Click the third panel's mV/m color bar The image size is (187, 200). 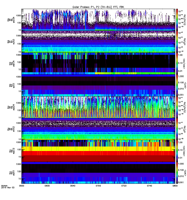[177, 63]
